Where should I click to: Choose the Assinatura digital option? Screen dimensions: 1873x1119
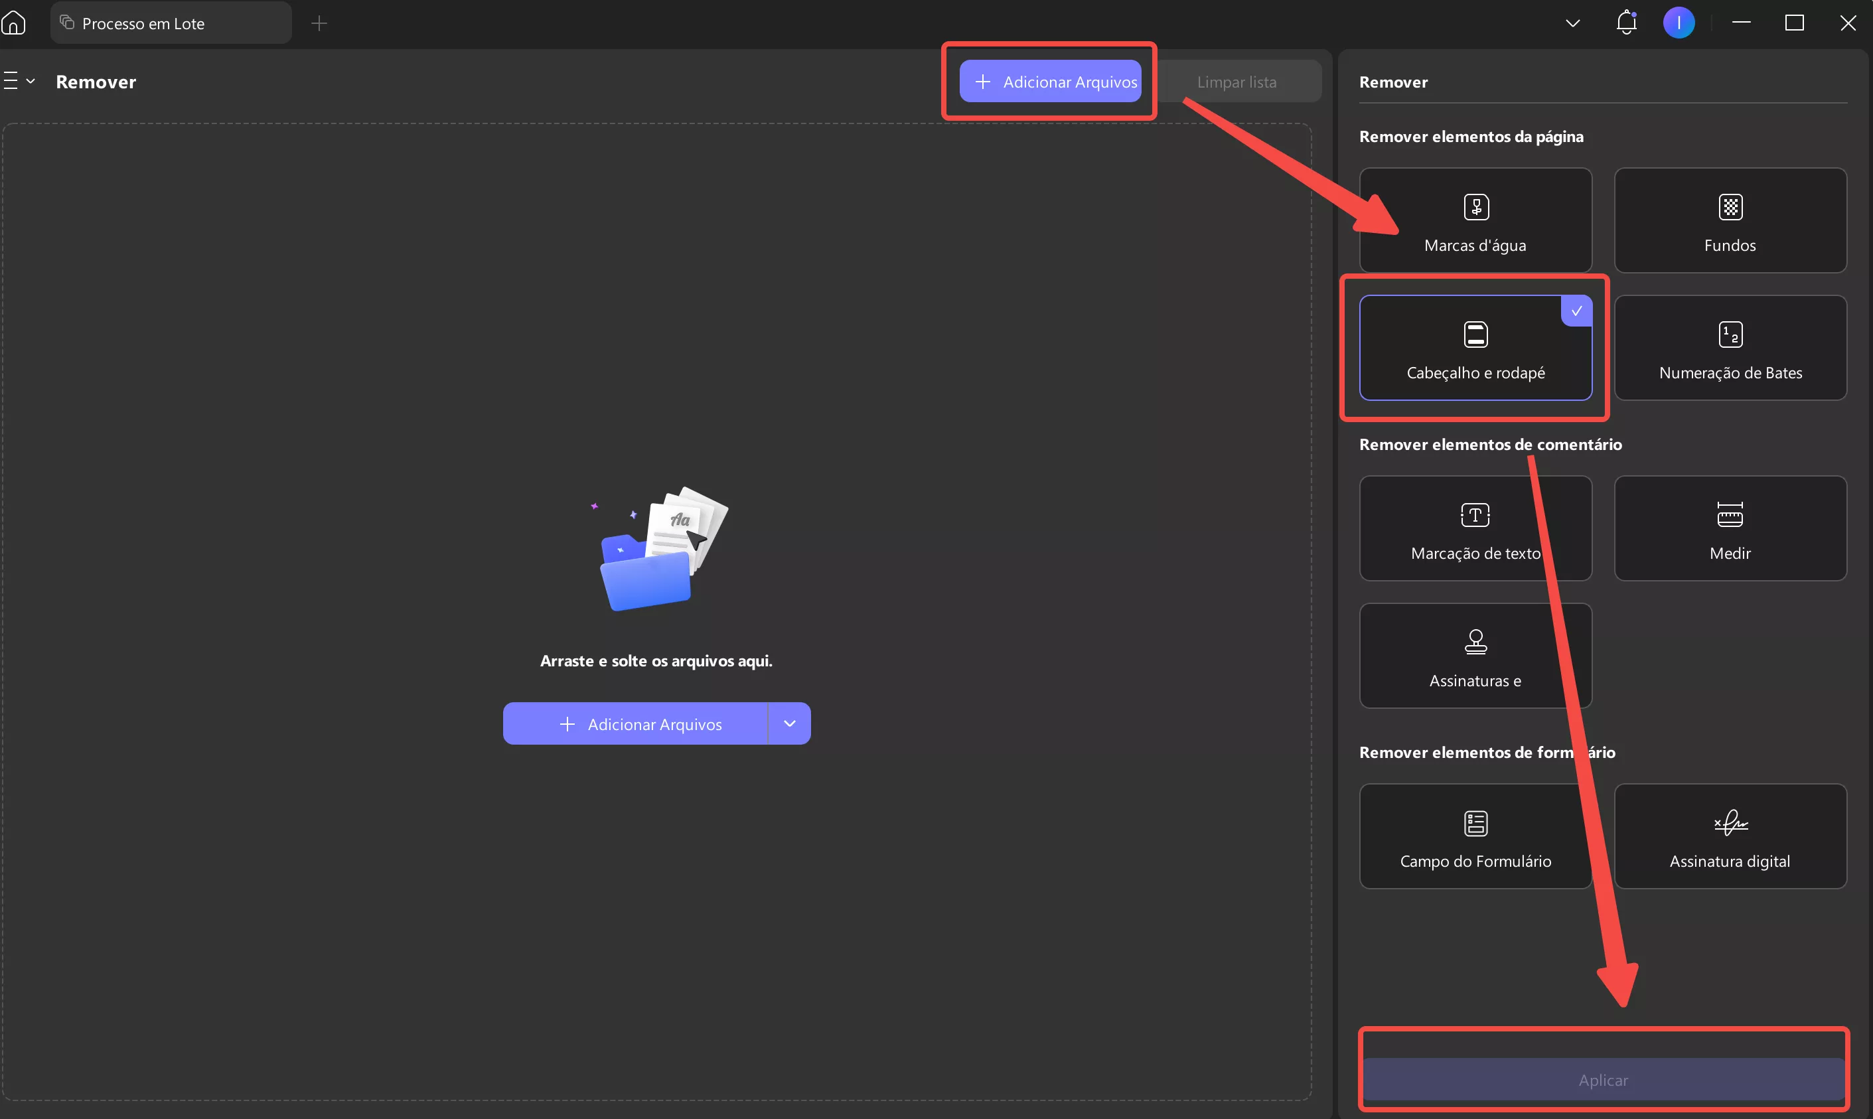pyautogui.click(x=1730, y=836)
